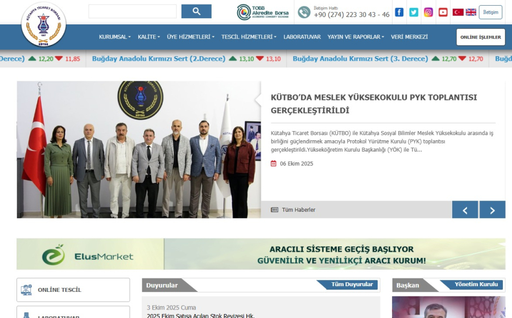
Task: Show next news slide arrow
Action: (x=492, y=210)
